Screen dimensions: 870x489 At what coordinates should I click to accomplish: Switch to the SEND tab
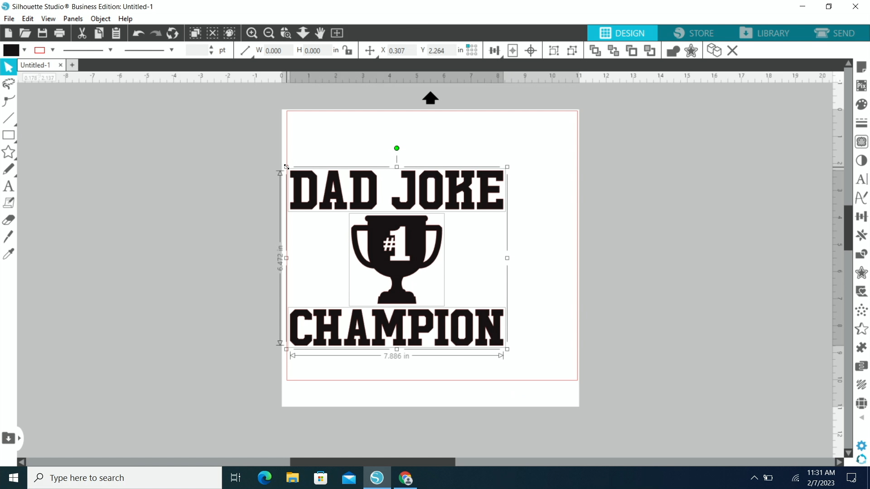click(835, 33)
